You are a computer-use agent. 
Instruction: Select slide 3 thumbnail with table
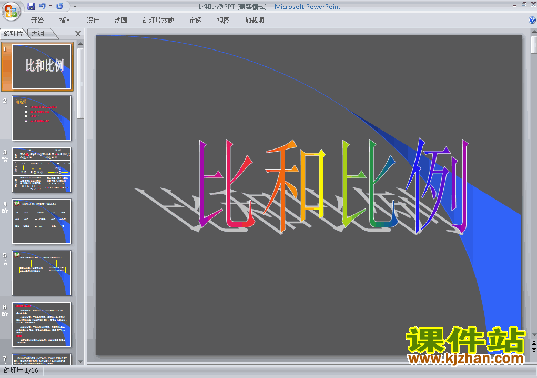42,170
